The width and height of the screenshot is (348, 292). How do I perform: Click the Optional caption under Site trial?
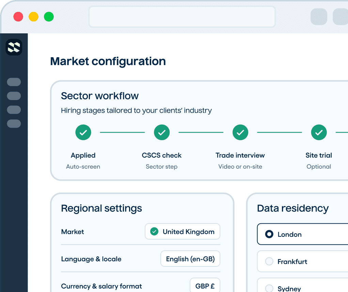319,167
